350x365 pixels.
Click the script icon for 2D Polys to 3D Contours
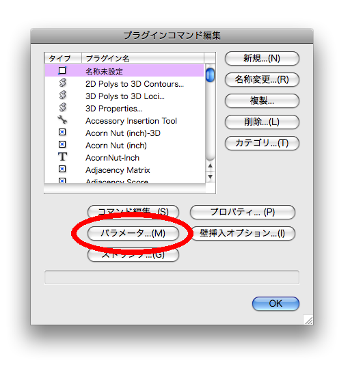[x=62, y=83]
